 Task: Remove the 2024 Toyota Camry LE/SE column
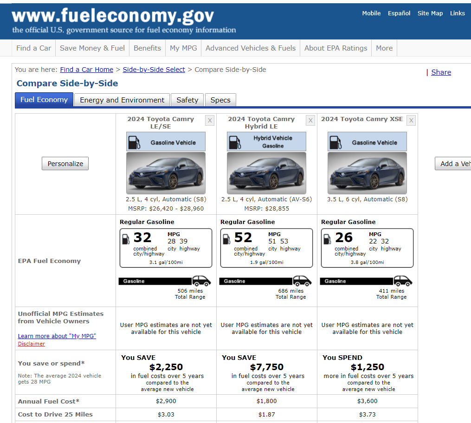(210, 121)
